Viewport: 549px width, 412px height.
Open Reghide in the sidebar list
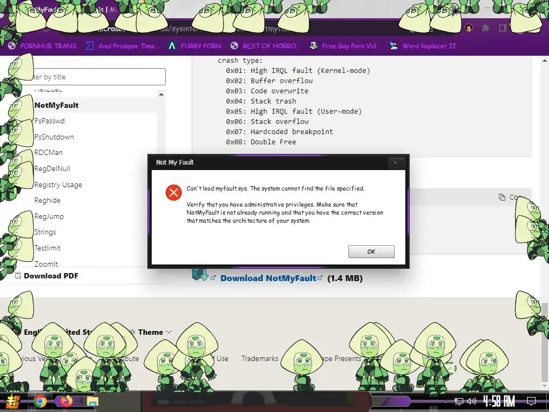47,201
